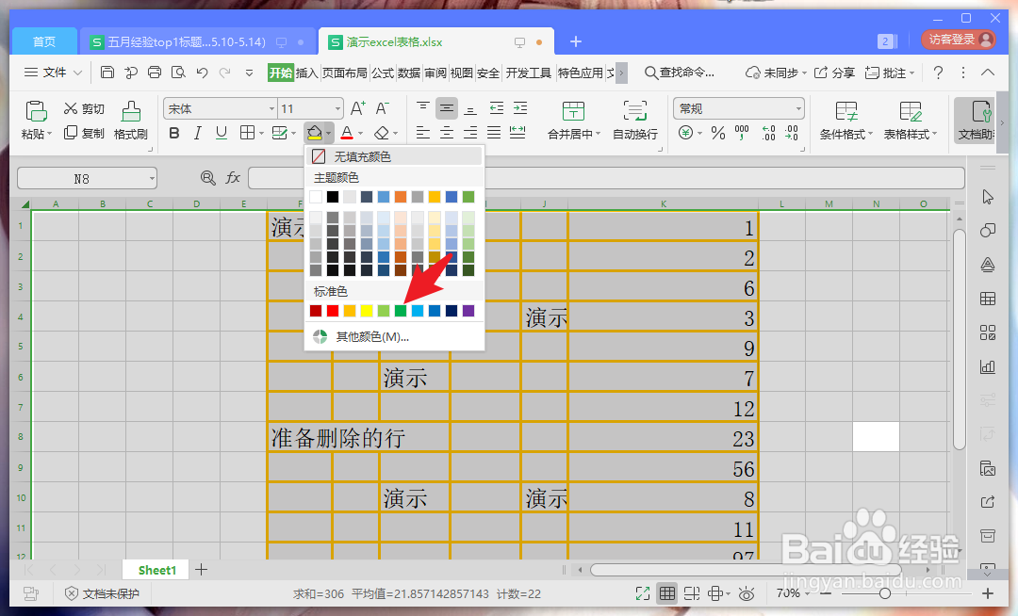Click the select arrow tool in right sidebar

point(988,197)
